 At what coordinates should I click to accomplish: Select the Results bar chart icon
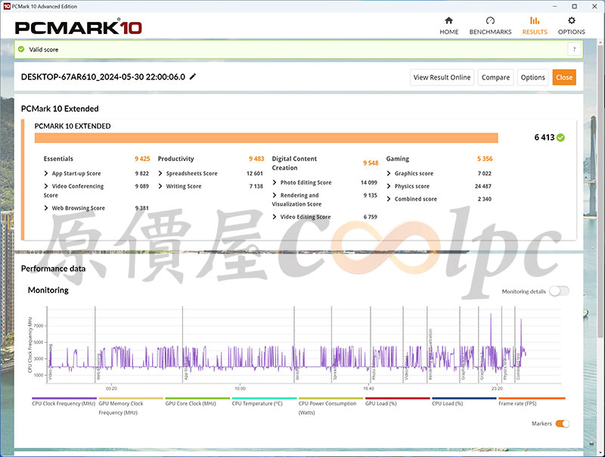[x=535, y=20]
